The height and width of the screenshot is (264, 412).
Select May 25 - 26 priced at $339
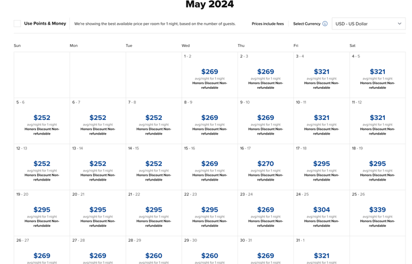[377, 213]
